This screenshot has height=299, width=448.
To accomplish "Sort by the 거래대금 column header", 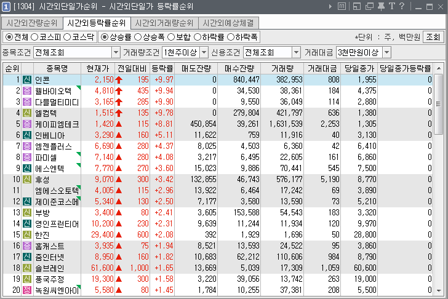I will pos(322,68).
